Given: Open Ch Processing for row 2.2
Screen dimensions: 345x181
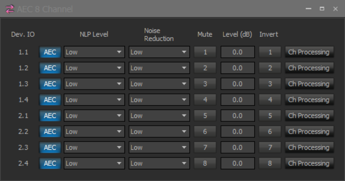Looking at the screenshot, I should [309, 132].
